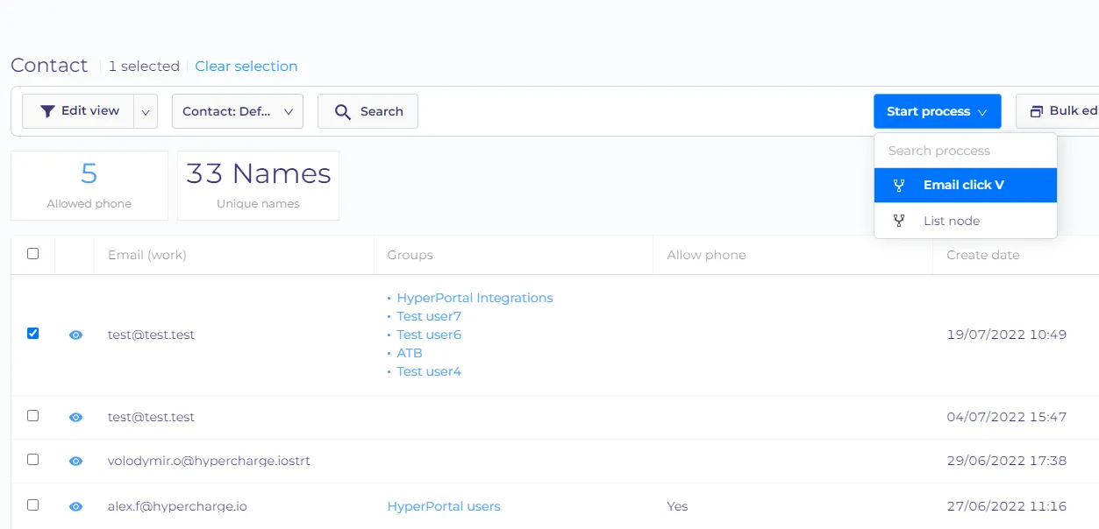This screenshot has height=529, width=1099.
Task: Toggle the select-all checkbox in table header
Action: click(32, 254)
